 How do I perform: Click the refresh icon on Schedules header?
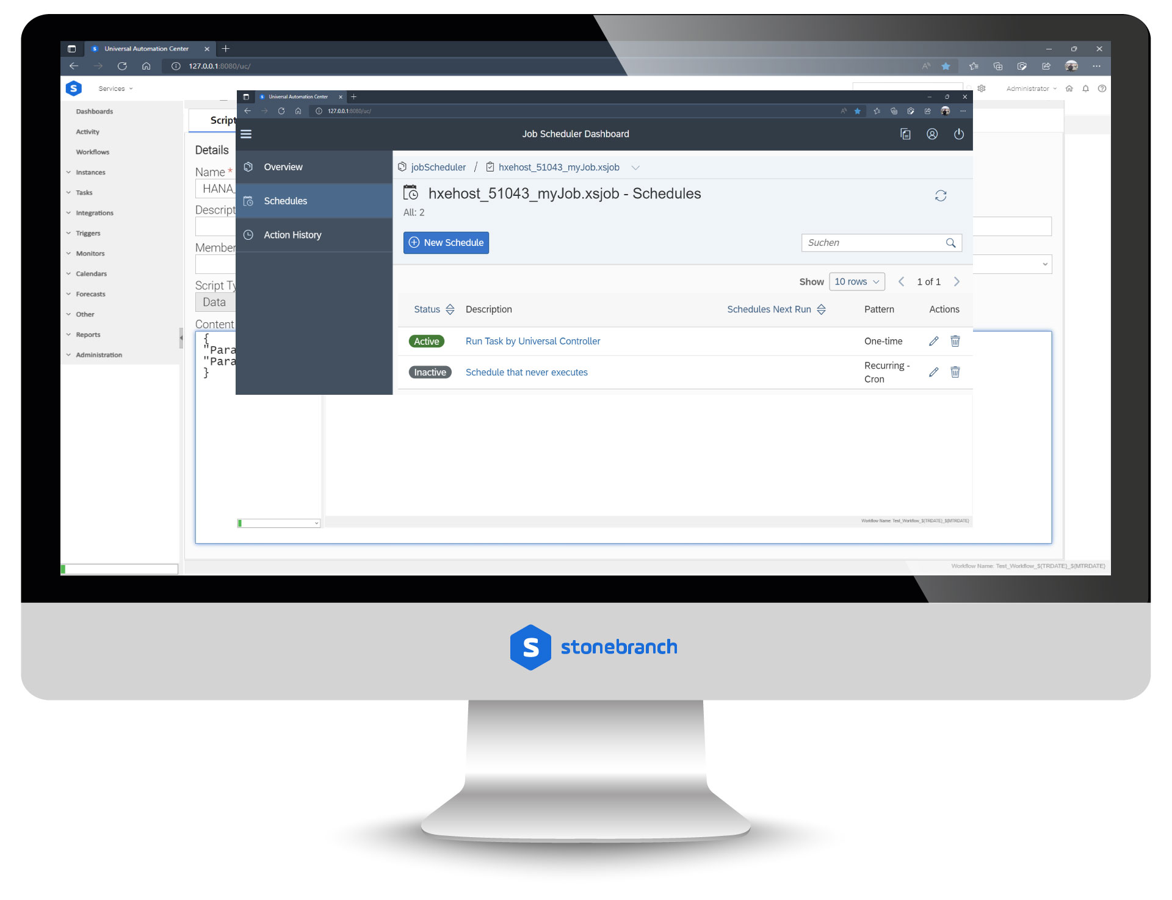(940, 195)
